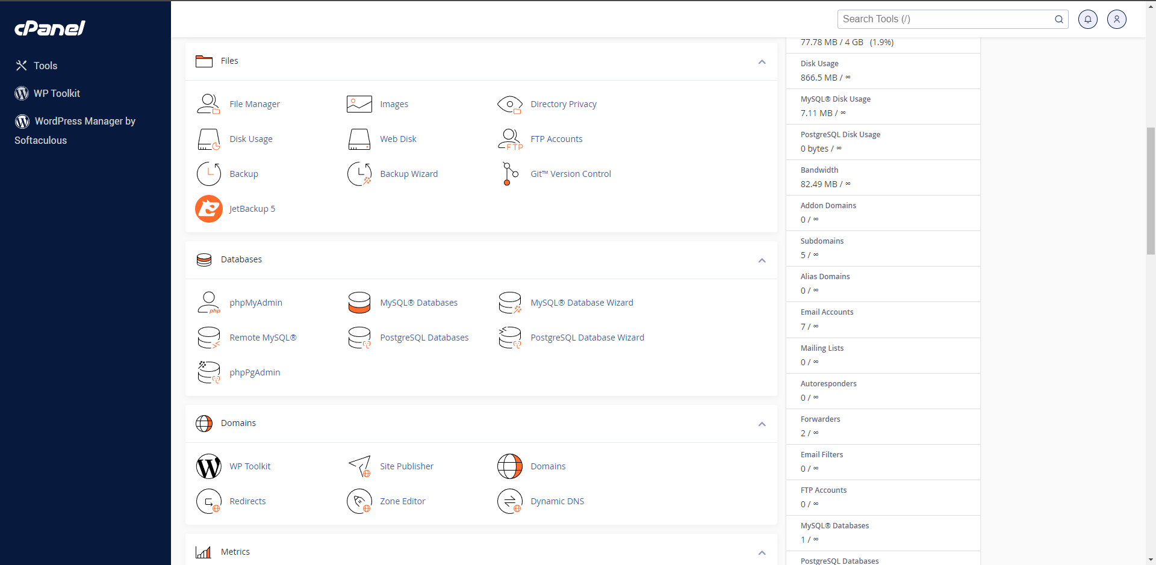Click the user account icon
Viewport: 1156px width, 565px height.
(1117, 19)
